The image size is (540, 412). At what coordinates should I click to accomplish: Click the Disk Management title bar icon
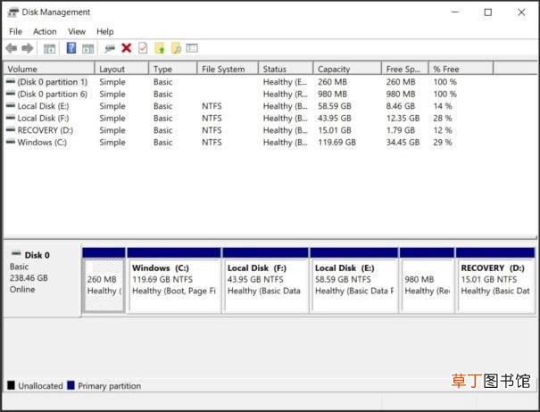pos(13,12)
